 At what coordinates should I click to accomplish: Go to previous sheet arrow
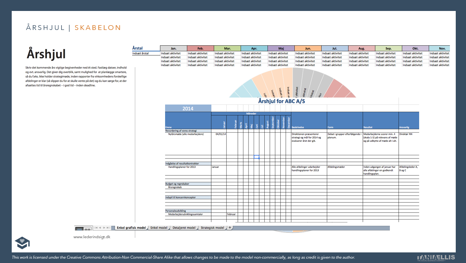tap(100, 228)
